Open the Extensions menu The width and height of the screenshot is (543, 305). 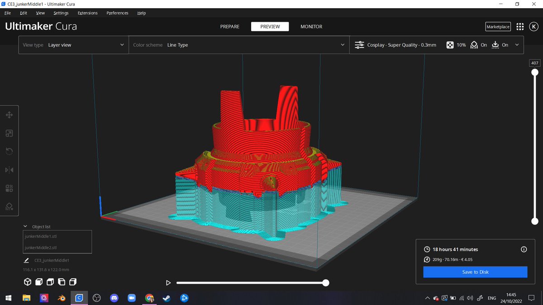coord(87,13)
